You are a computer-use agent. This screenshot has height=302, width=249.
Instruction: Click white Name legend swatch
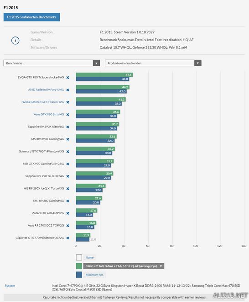tap(79, 257)
